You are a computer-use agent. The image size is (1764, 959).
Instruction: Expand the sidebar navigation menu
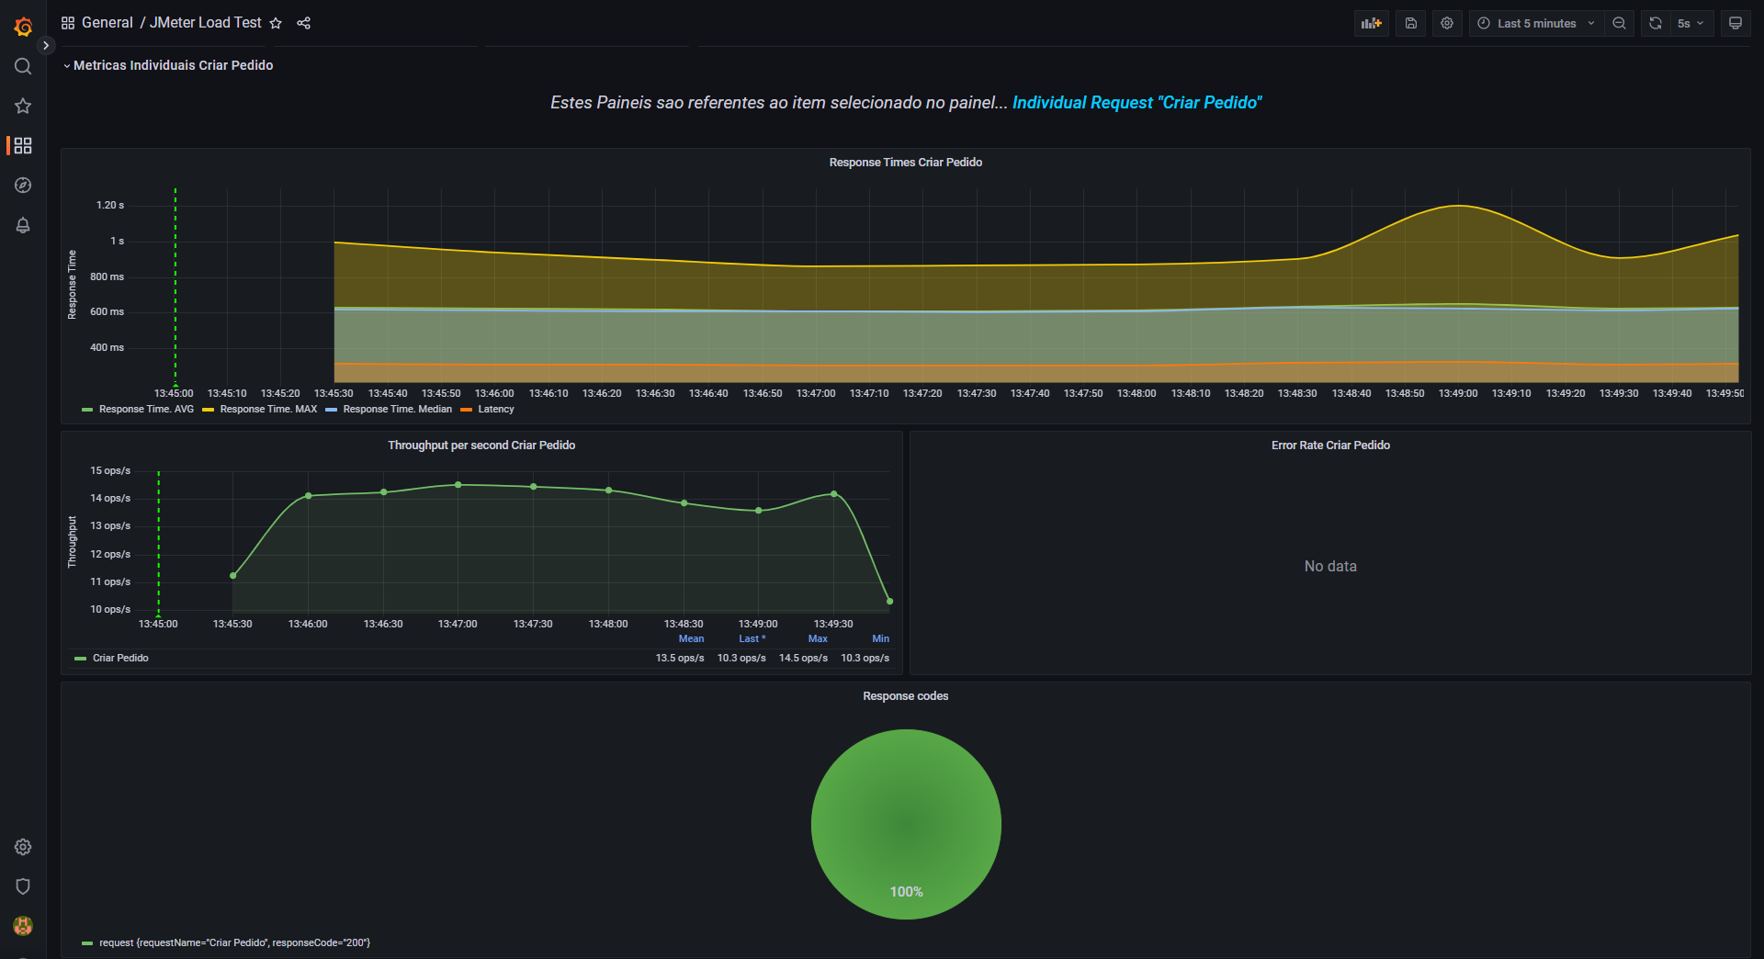pos(46,45)
